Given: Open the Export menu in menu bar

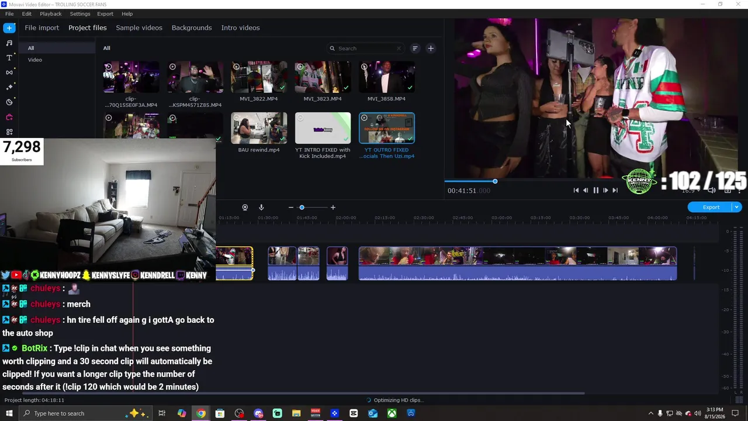Looking at the screenshot, I should coord(105,13).
